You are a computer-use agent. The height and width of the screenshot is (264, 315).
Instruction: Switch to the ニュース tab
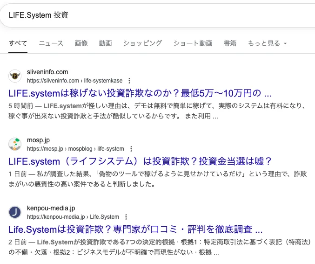pos(51,43)
